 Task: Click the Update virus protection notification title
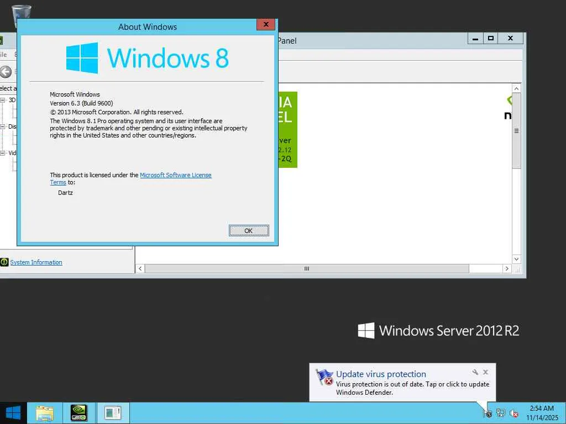(x=381, y=374)
